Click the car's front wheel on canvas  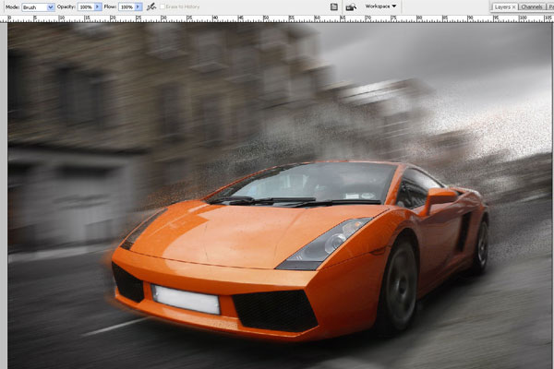pos(399,285)
